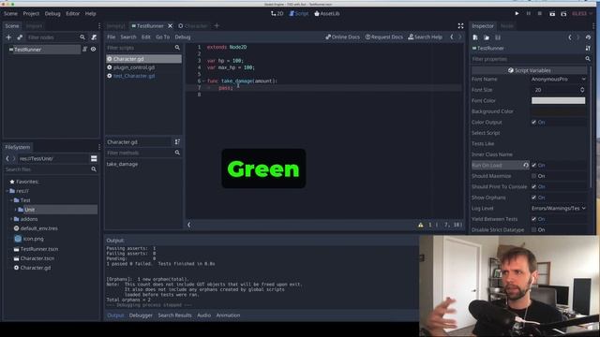Click Search files magnifier icon
Screen dimensions: 600x337
94,169
